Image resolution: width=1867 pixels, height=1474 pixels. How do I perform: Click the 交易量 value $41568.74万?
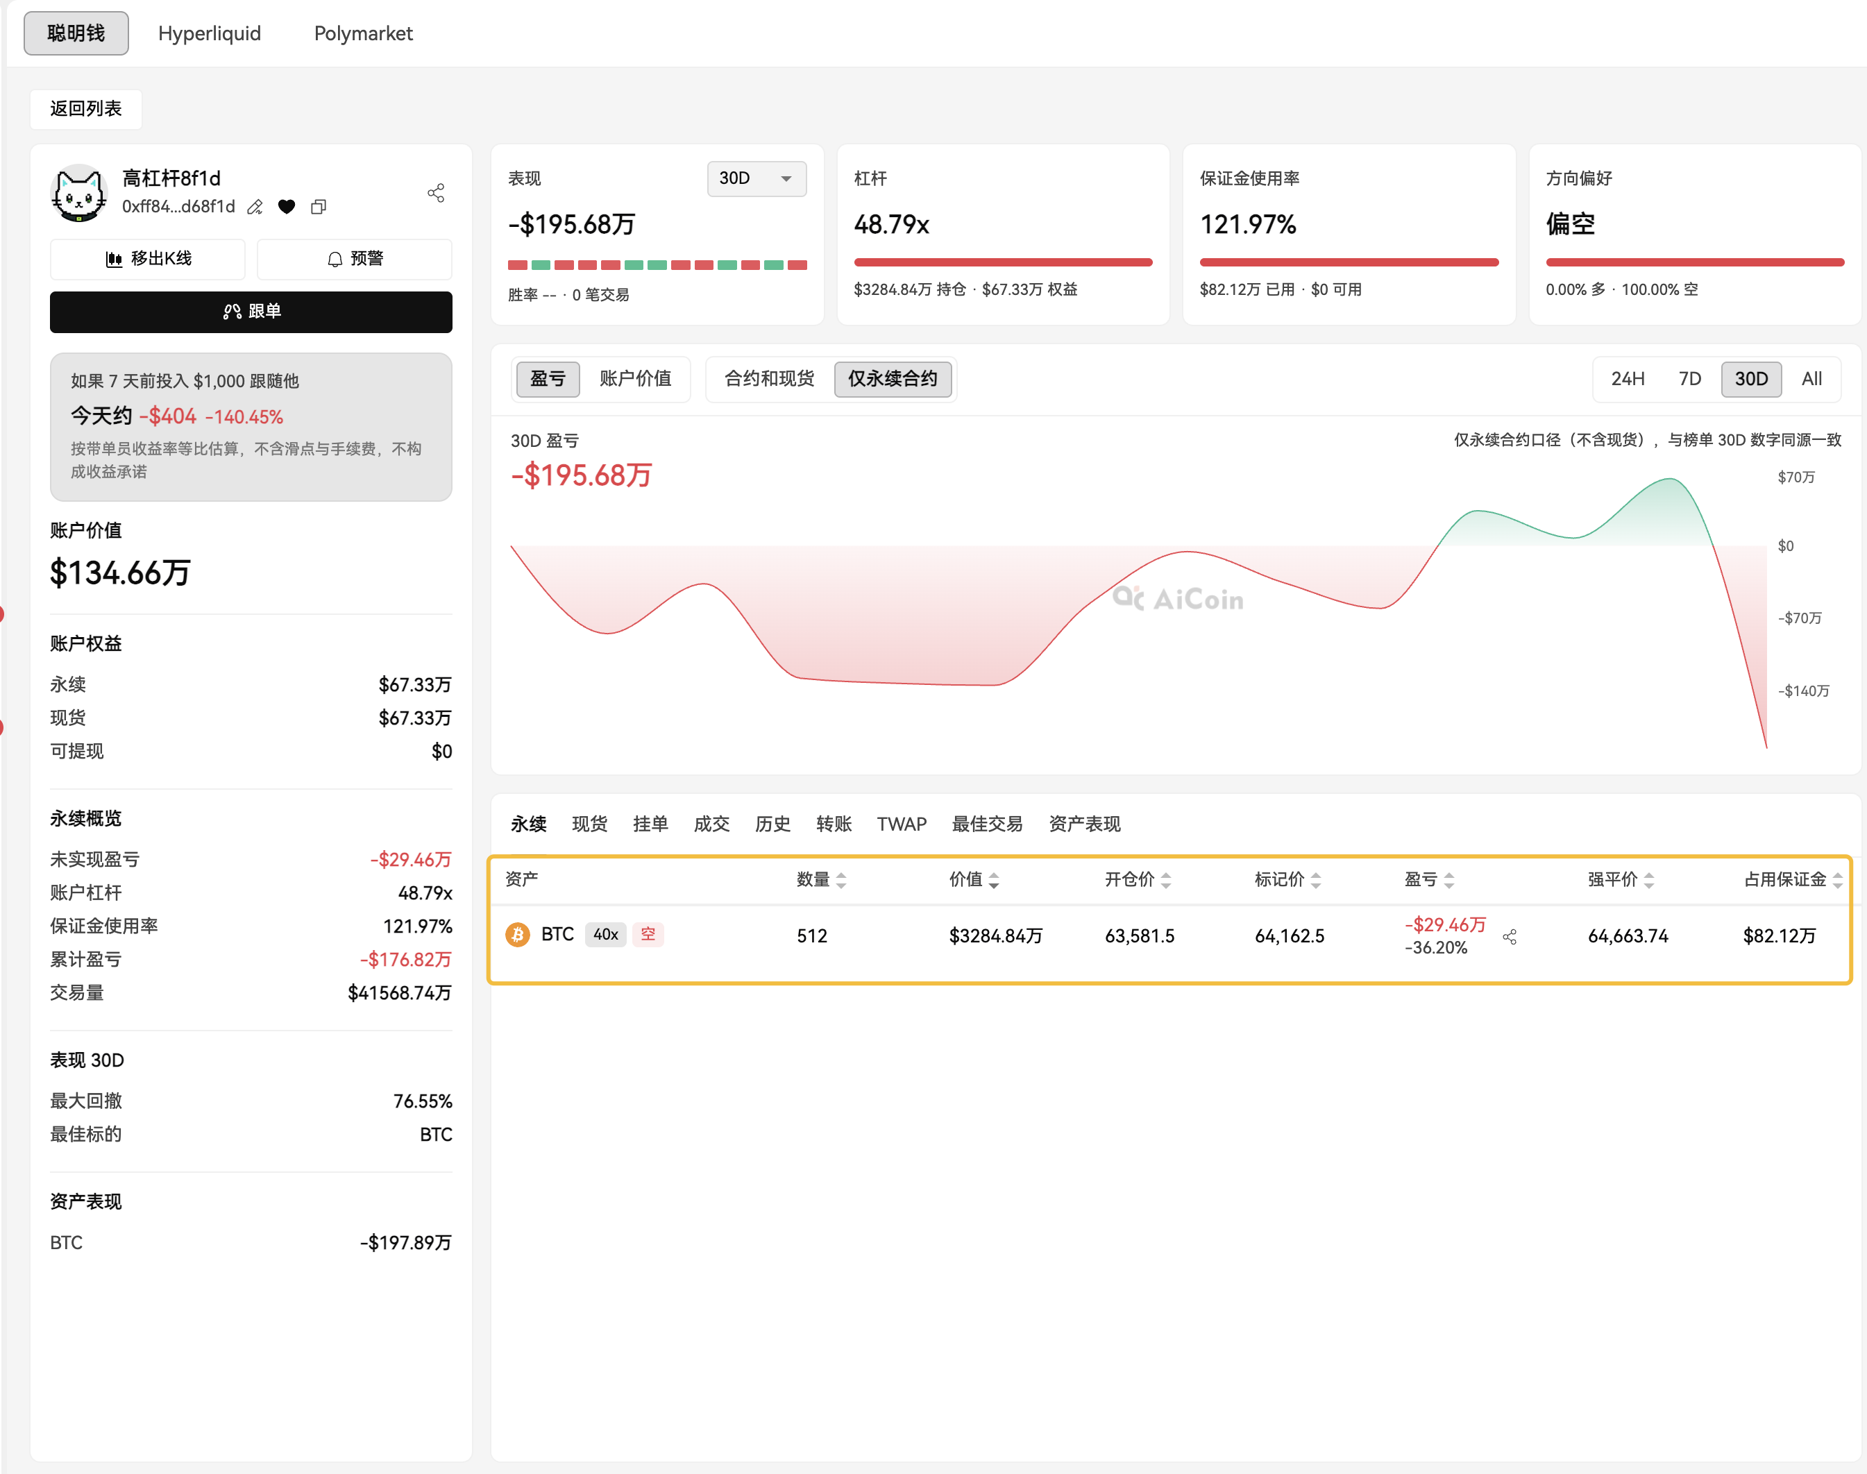pos(400,992)
